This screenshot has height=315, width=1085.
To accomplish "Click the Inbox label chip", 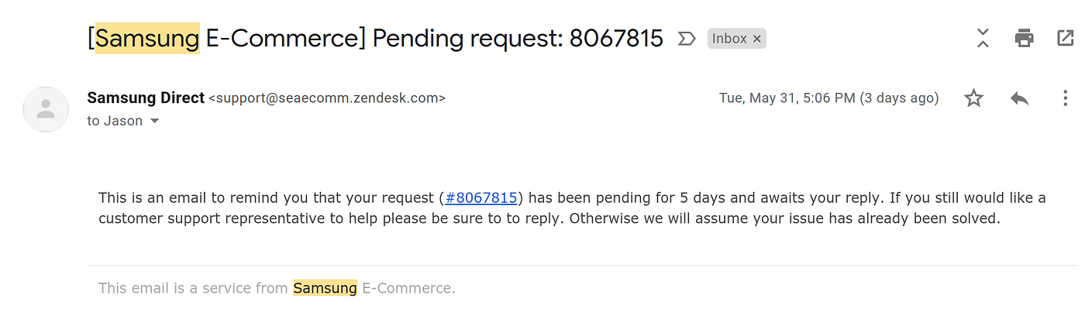I will (729, 39).
